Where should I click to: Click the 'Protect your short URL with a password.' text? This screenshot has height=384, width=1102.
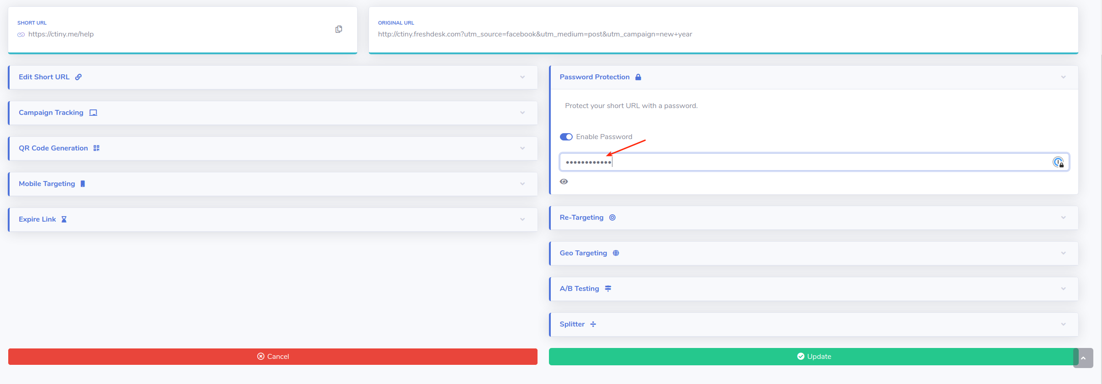tap(631, 106)
